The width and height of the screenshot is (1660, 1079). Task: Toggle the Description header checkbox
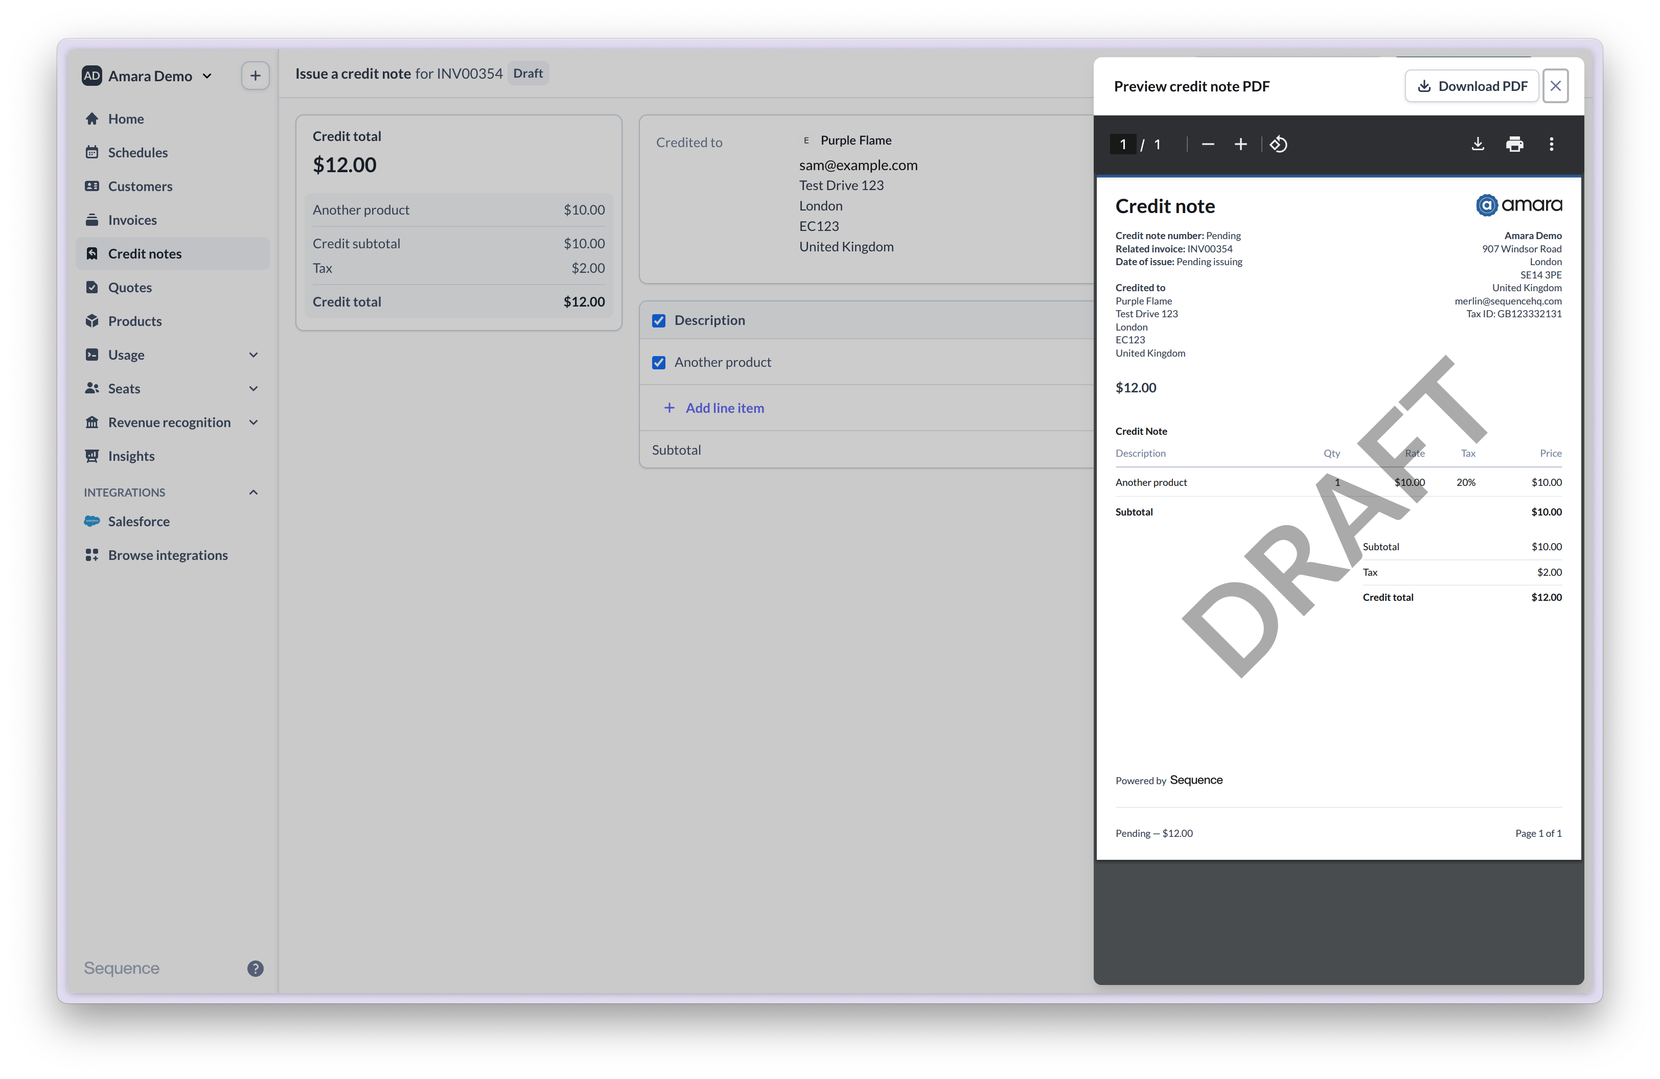coord(658,321)
